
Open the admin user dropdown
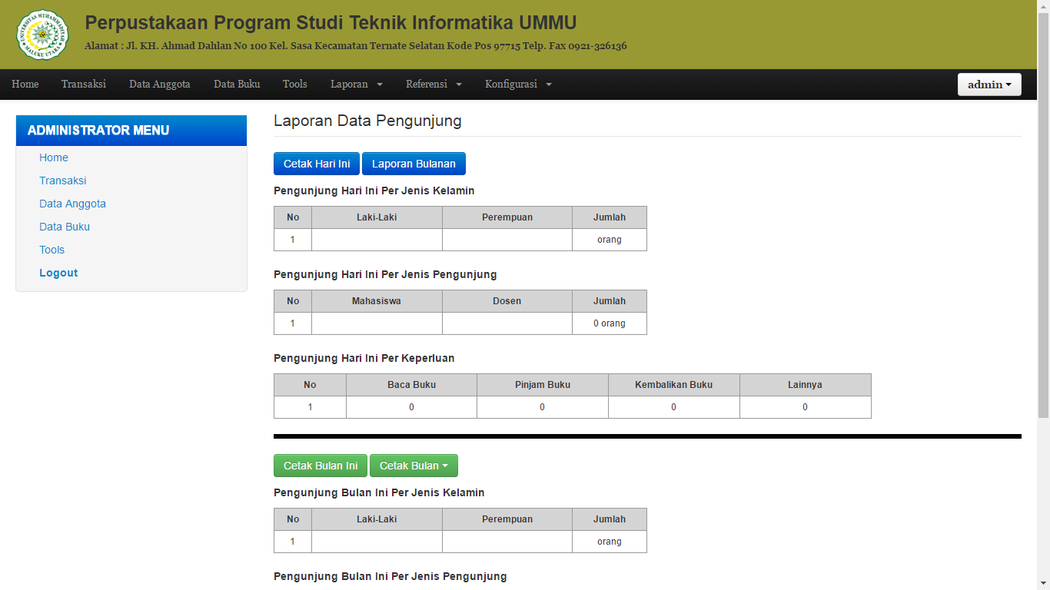pyautogui.click(x=989, y=85)
